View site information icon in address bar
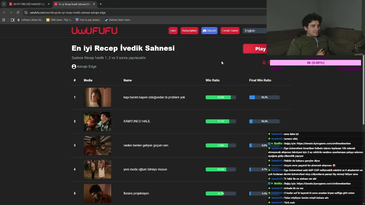This screenshot has width=365, height=205. click(26, 13)
